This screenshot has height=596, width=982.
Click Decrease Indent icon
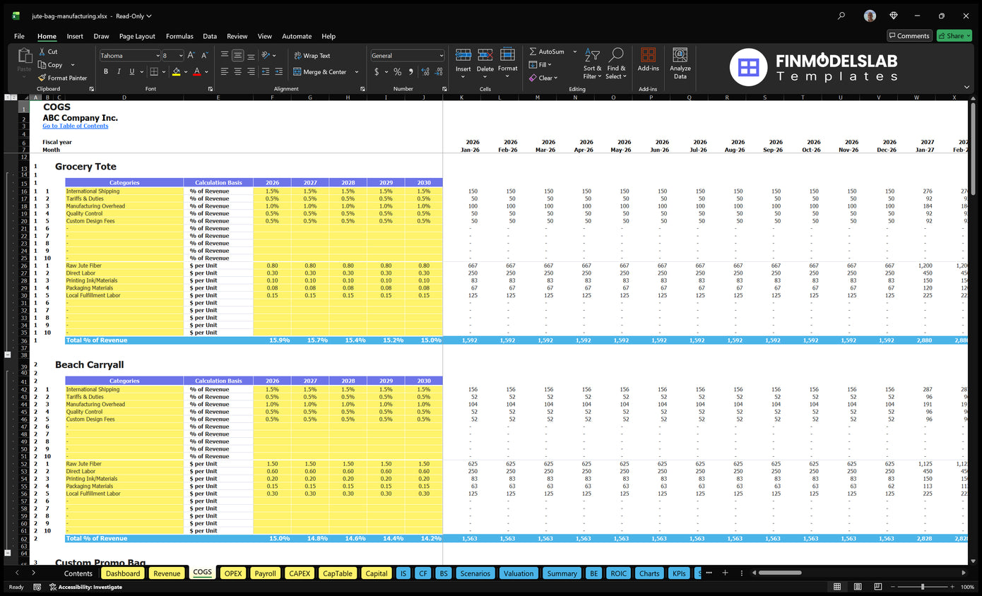(x=266, y=71)
